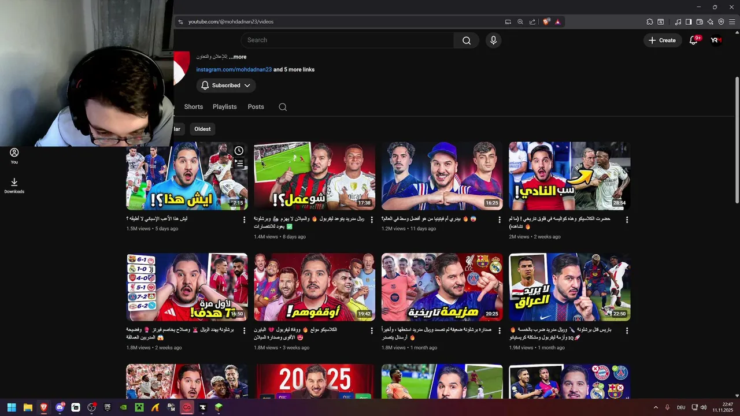The image size is (740, 416).
Task: Click the tab search icon in the browser toolbar
Action: 661,22
